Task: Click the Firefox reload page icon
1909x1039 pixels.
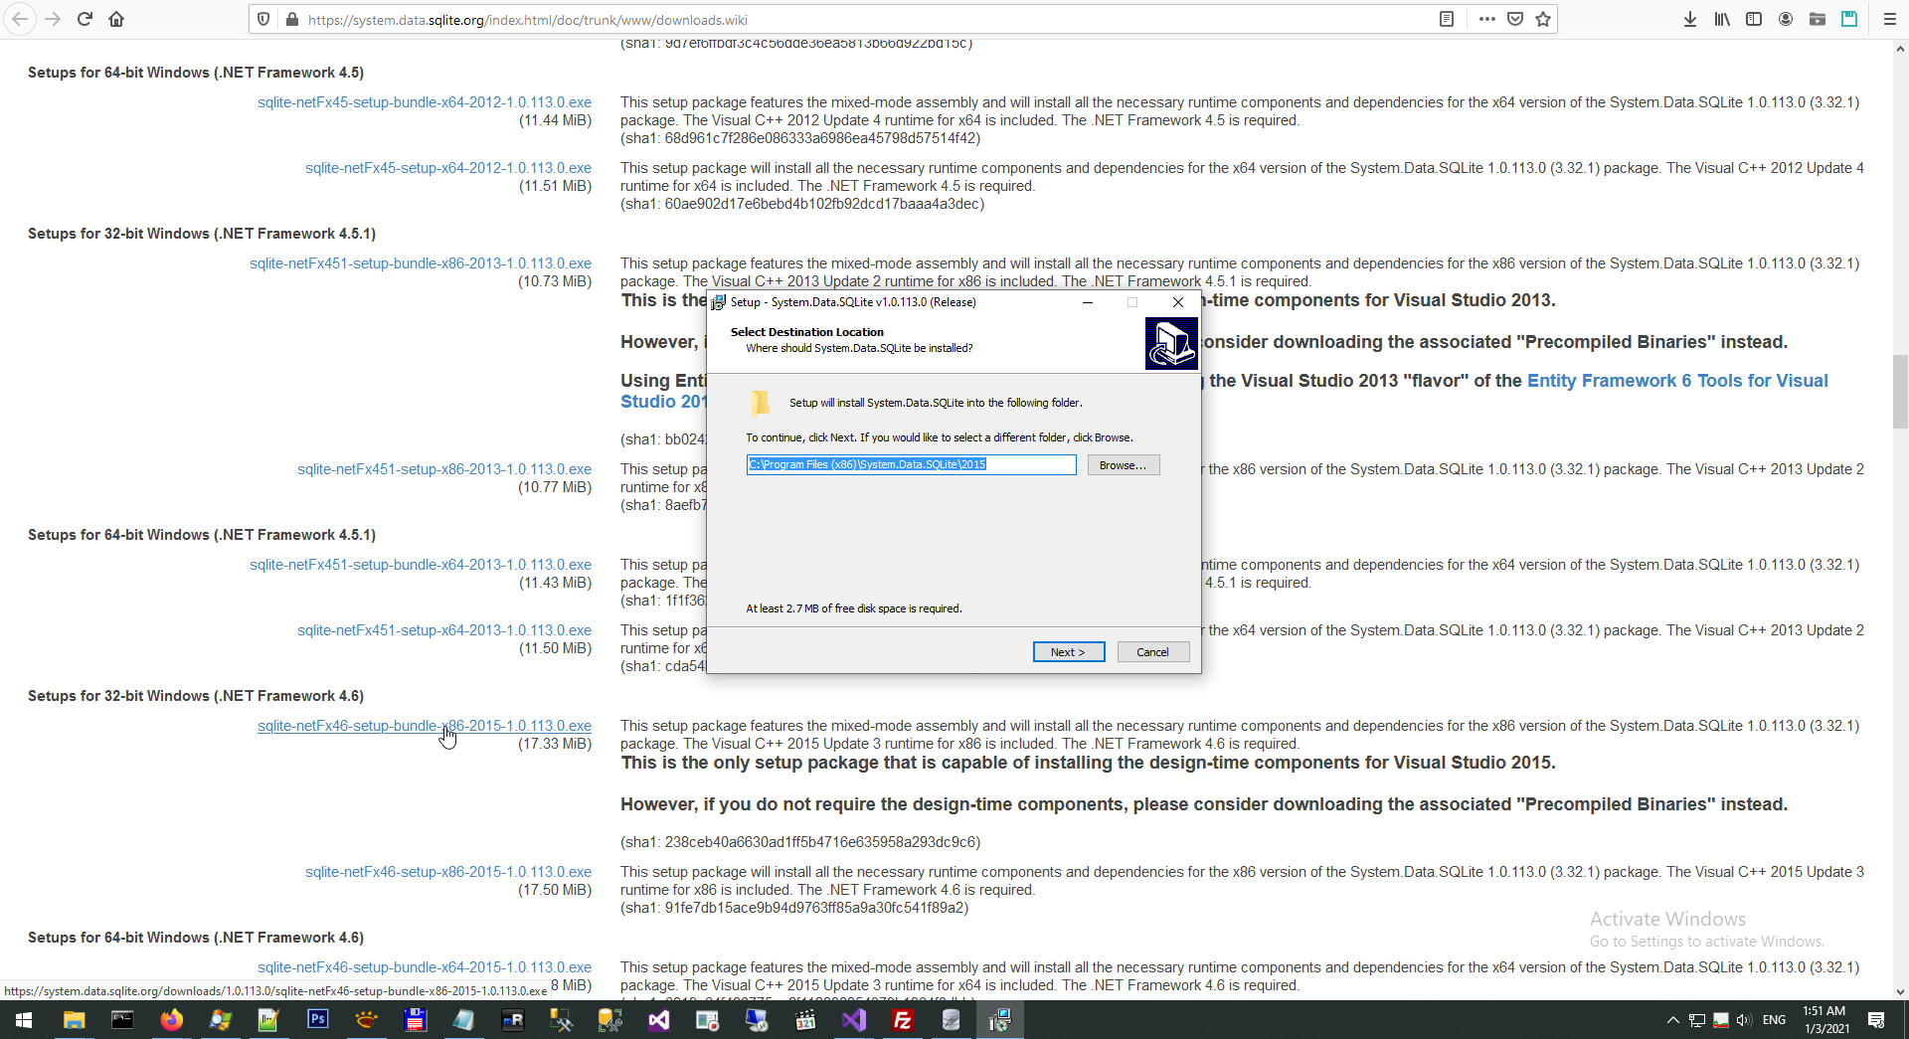Action: [85, 19]
